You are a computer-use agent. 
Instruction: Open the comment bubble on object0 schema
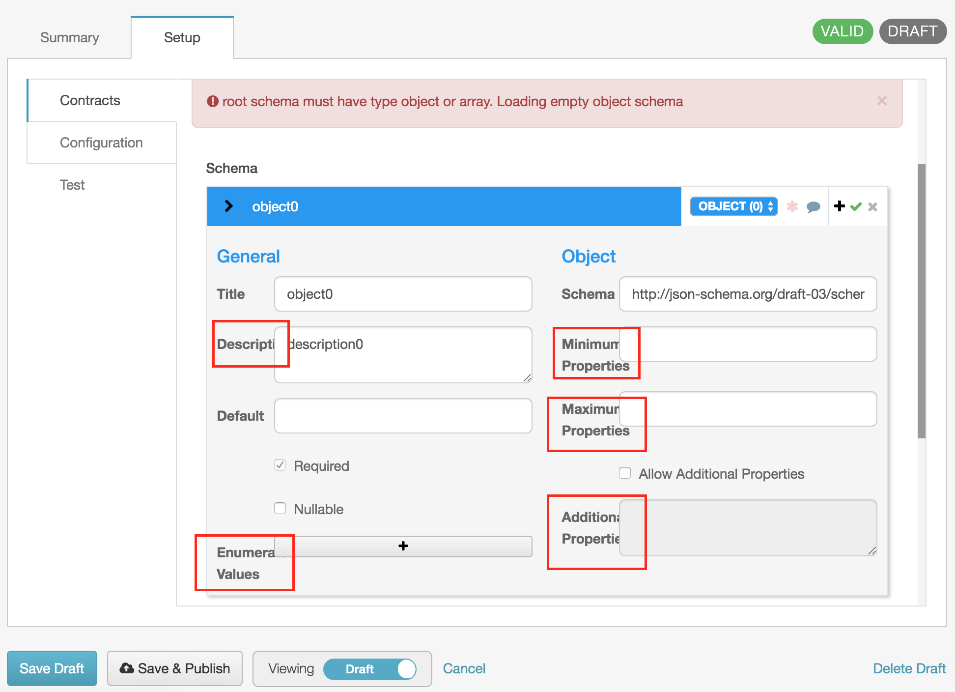coord(814,206)
